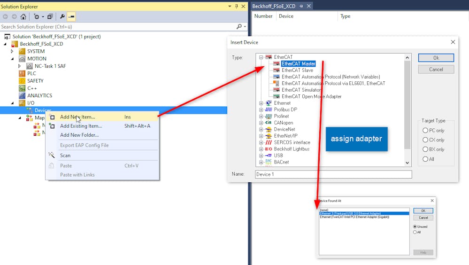The image size is (469, 265).
Task: Click the Beckhoff_FSoE_XCD project icon
Action: pos(15,44)
